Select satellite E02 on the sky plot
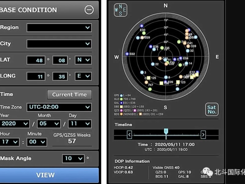 127,54
